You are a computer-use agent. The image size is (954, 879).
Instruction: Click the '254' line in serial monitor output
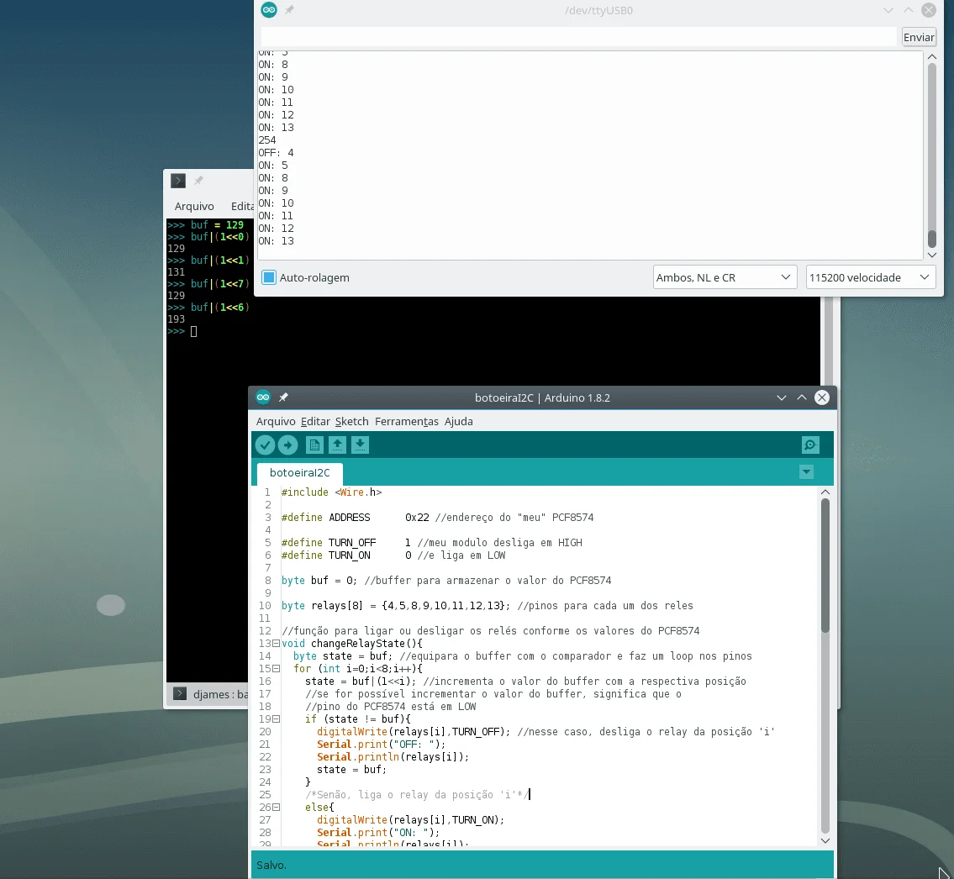(267, 139)
